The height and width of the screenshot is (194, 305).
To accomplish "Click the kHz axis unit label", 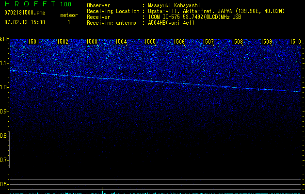I will pyautogui.click(x=4, y=39).
